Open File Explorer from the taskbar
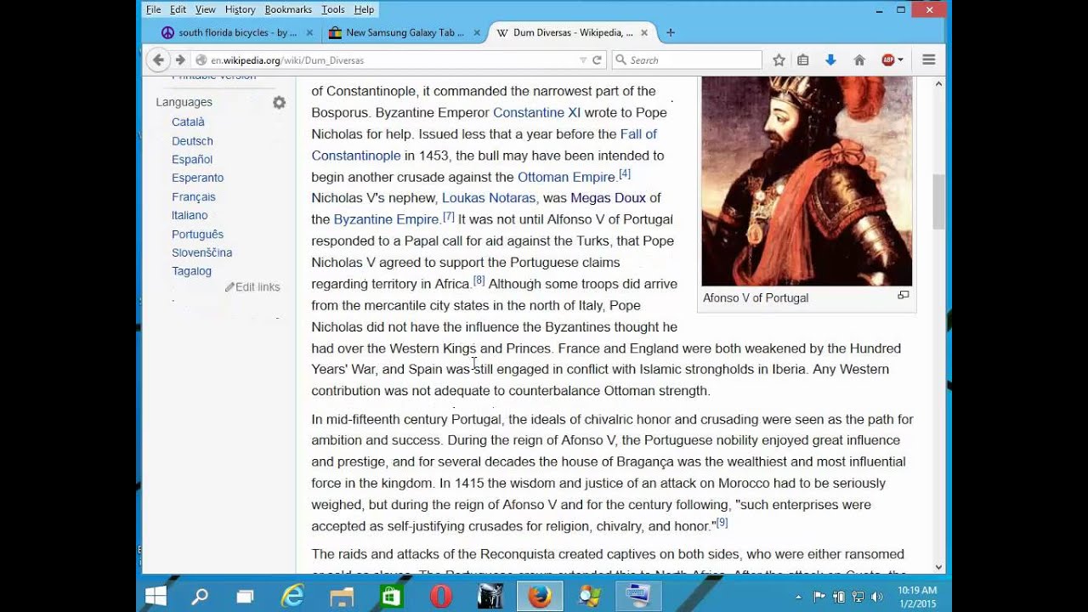The width and height of the screenshot is (1088, 612). (342, 596)
